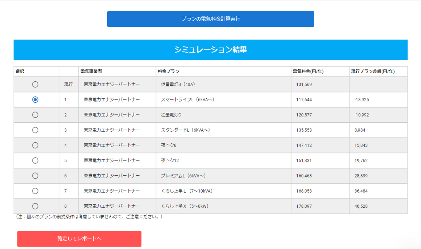Select radio for くらし上手Ｌ（7～10kVA）
The width and height of the screenshot is (421, 249).
(x=35, y=191)
